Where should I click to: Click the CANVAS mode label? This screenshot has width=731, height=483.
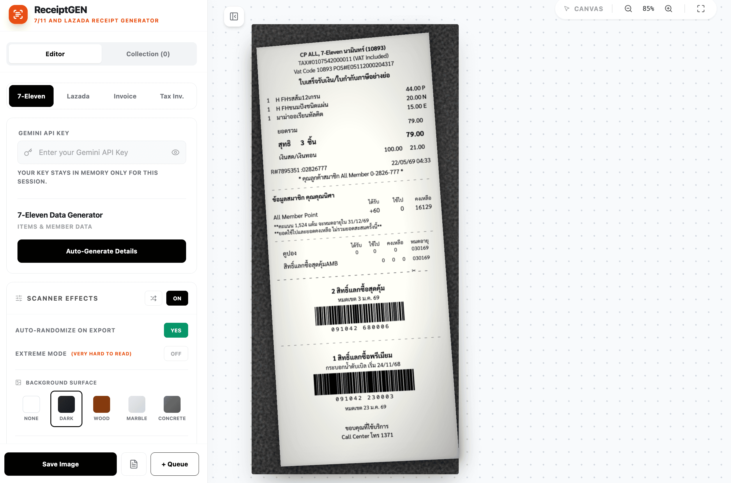pos(588,9)
